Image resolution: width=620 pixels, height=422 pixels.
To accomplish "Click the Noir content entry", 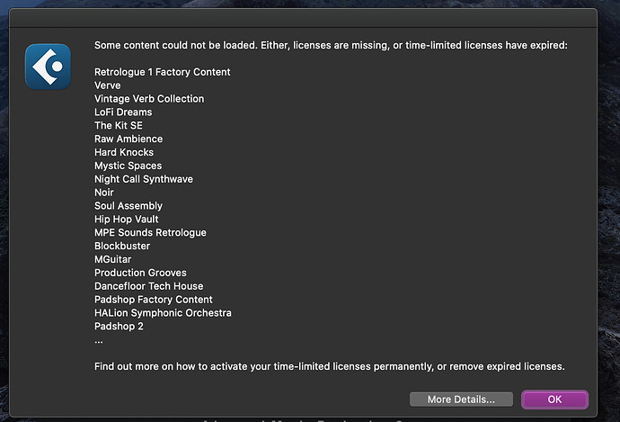I will pyautogui.click(x=104, y=193).
